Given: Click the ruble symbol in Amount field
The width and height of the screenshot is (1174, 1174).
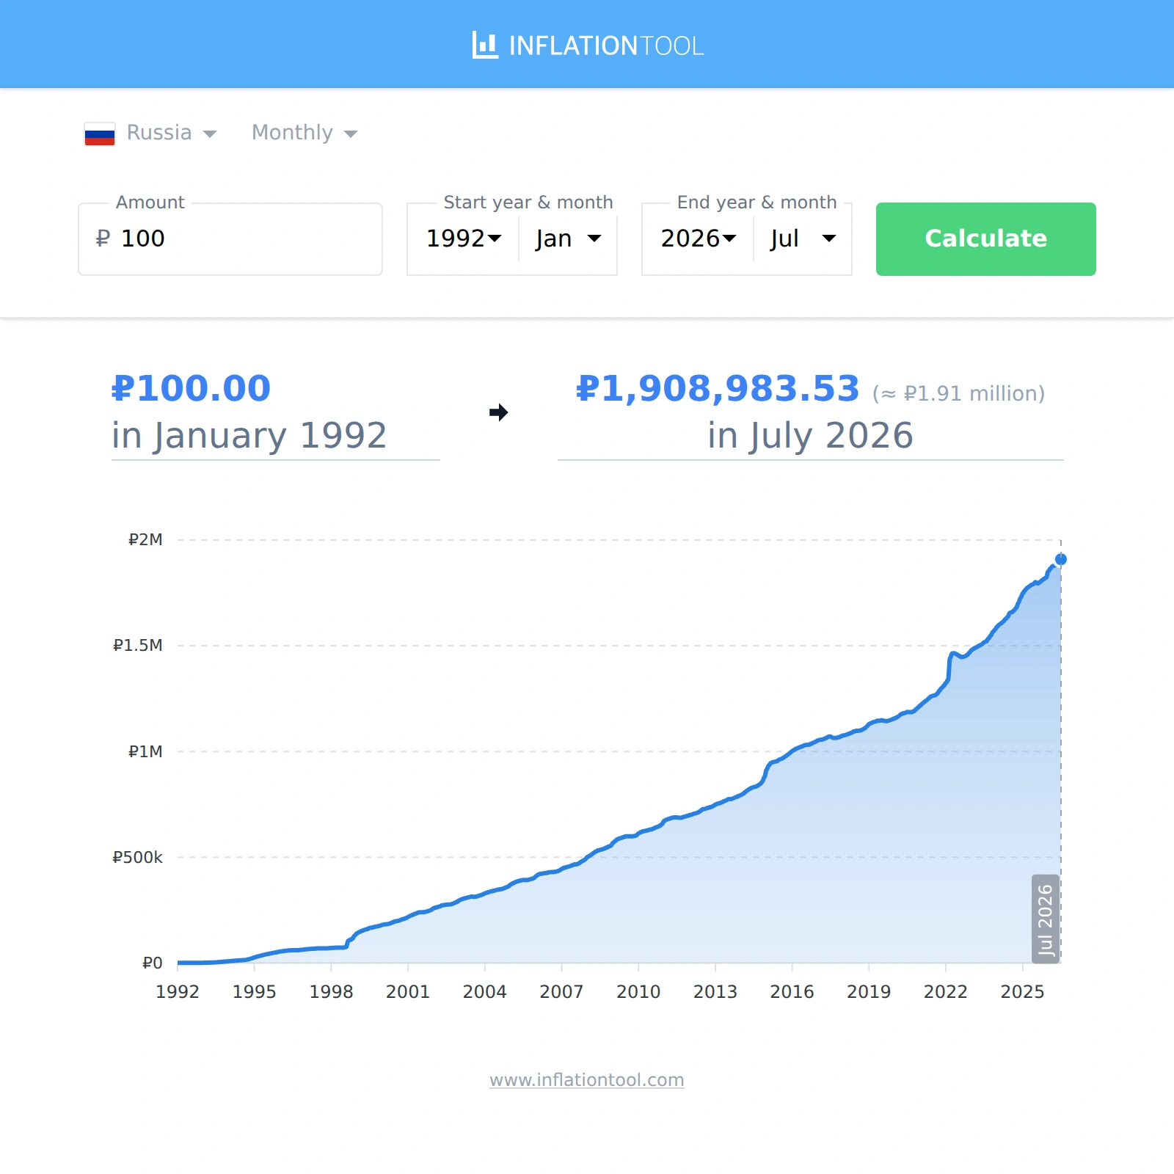Looking at the screenshot, I should coord(103,238).
